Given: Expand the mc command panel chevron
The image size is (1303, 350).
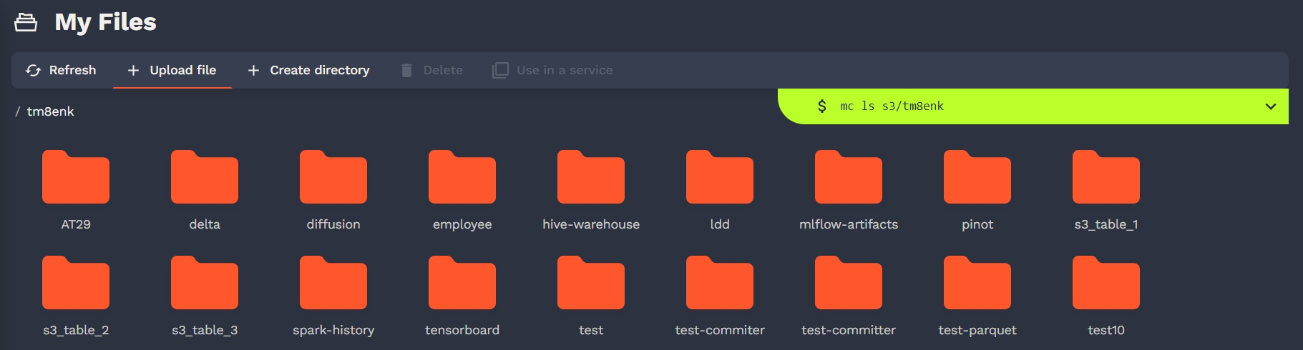Looking at the screenshot, I should 1271,106.
